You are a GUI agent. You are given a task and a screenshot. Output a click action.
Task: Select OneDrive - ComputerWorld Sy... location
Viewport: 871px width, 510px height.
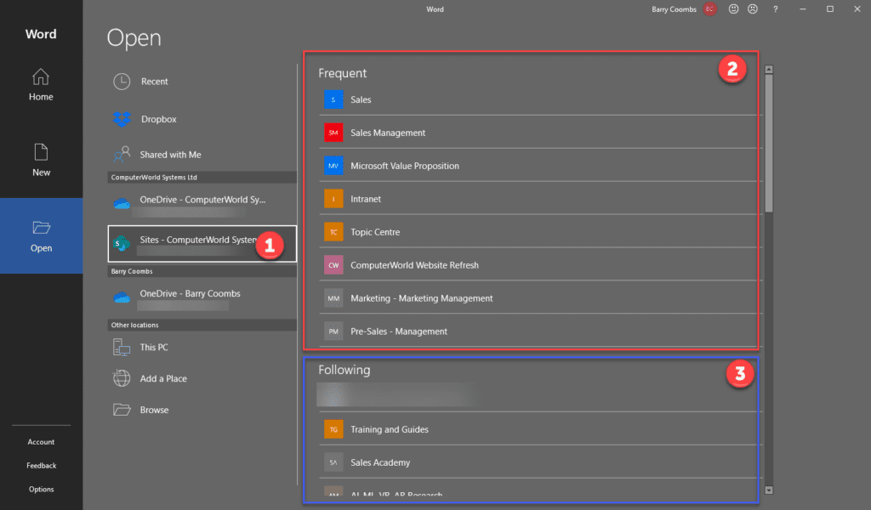point(202,204)
